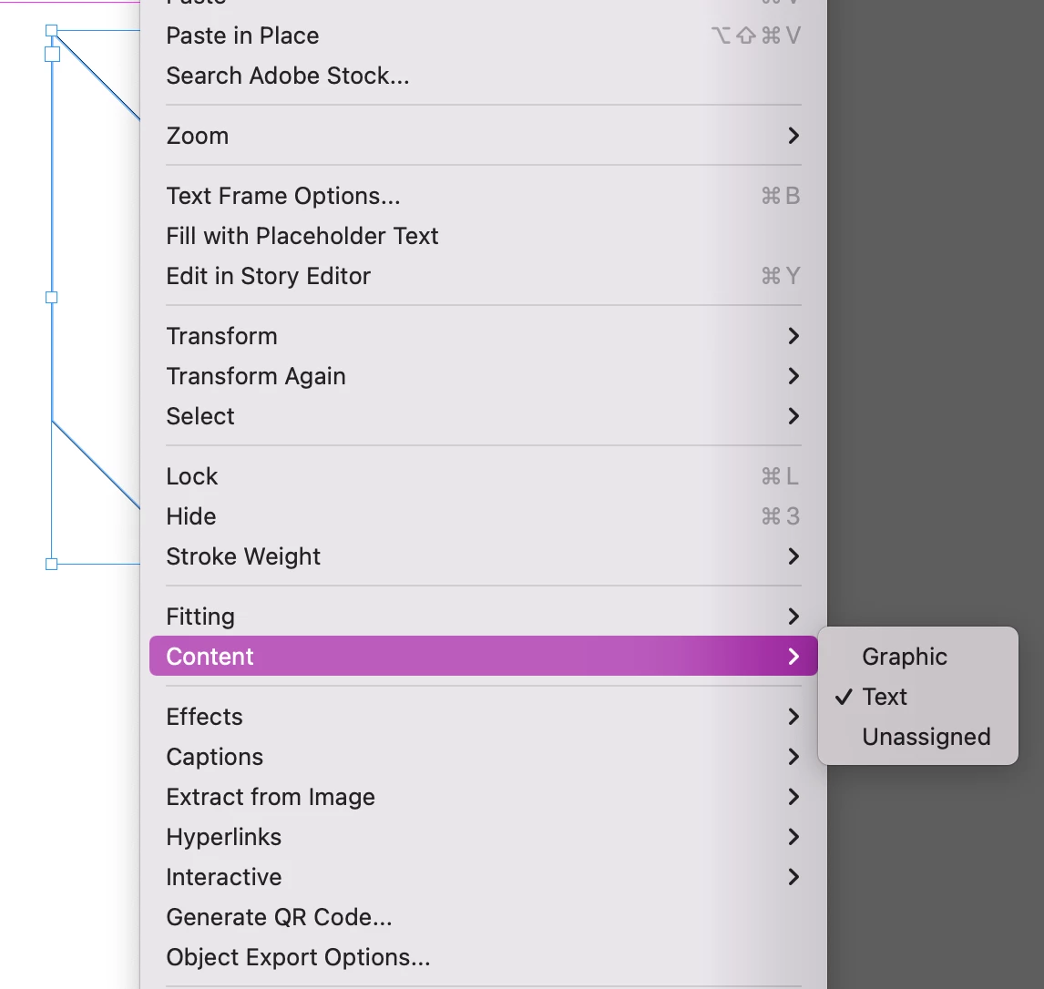Open Object Export Options
The width and height of the screenshot is (1044, 989).
click(298, 957)
